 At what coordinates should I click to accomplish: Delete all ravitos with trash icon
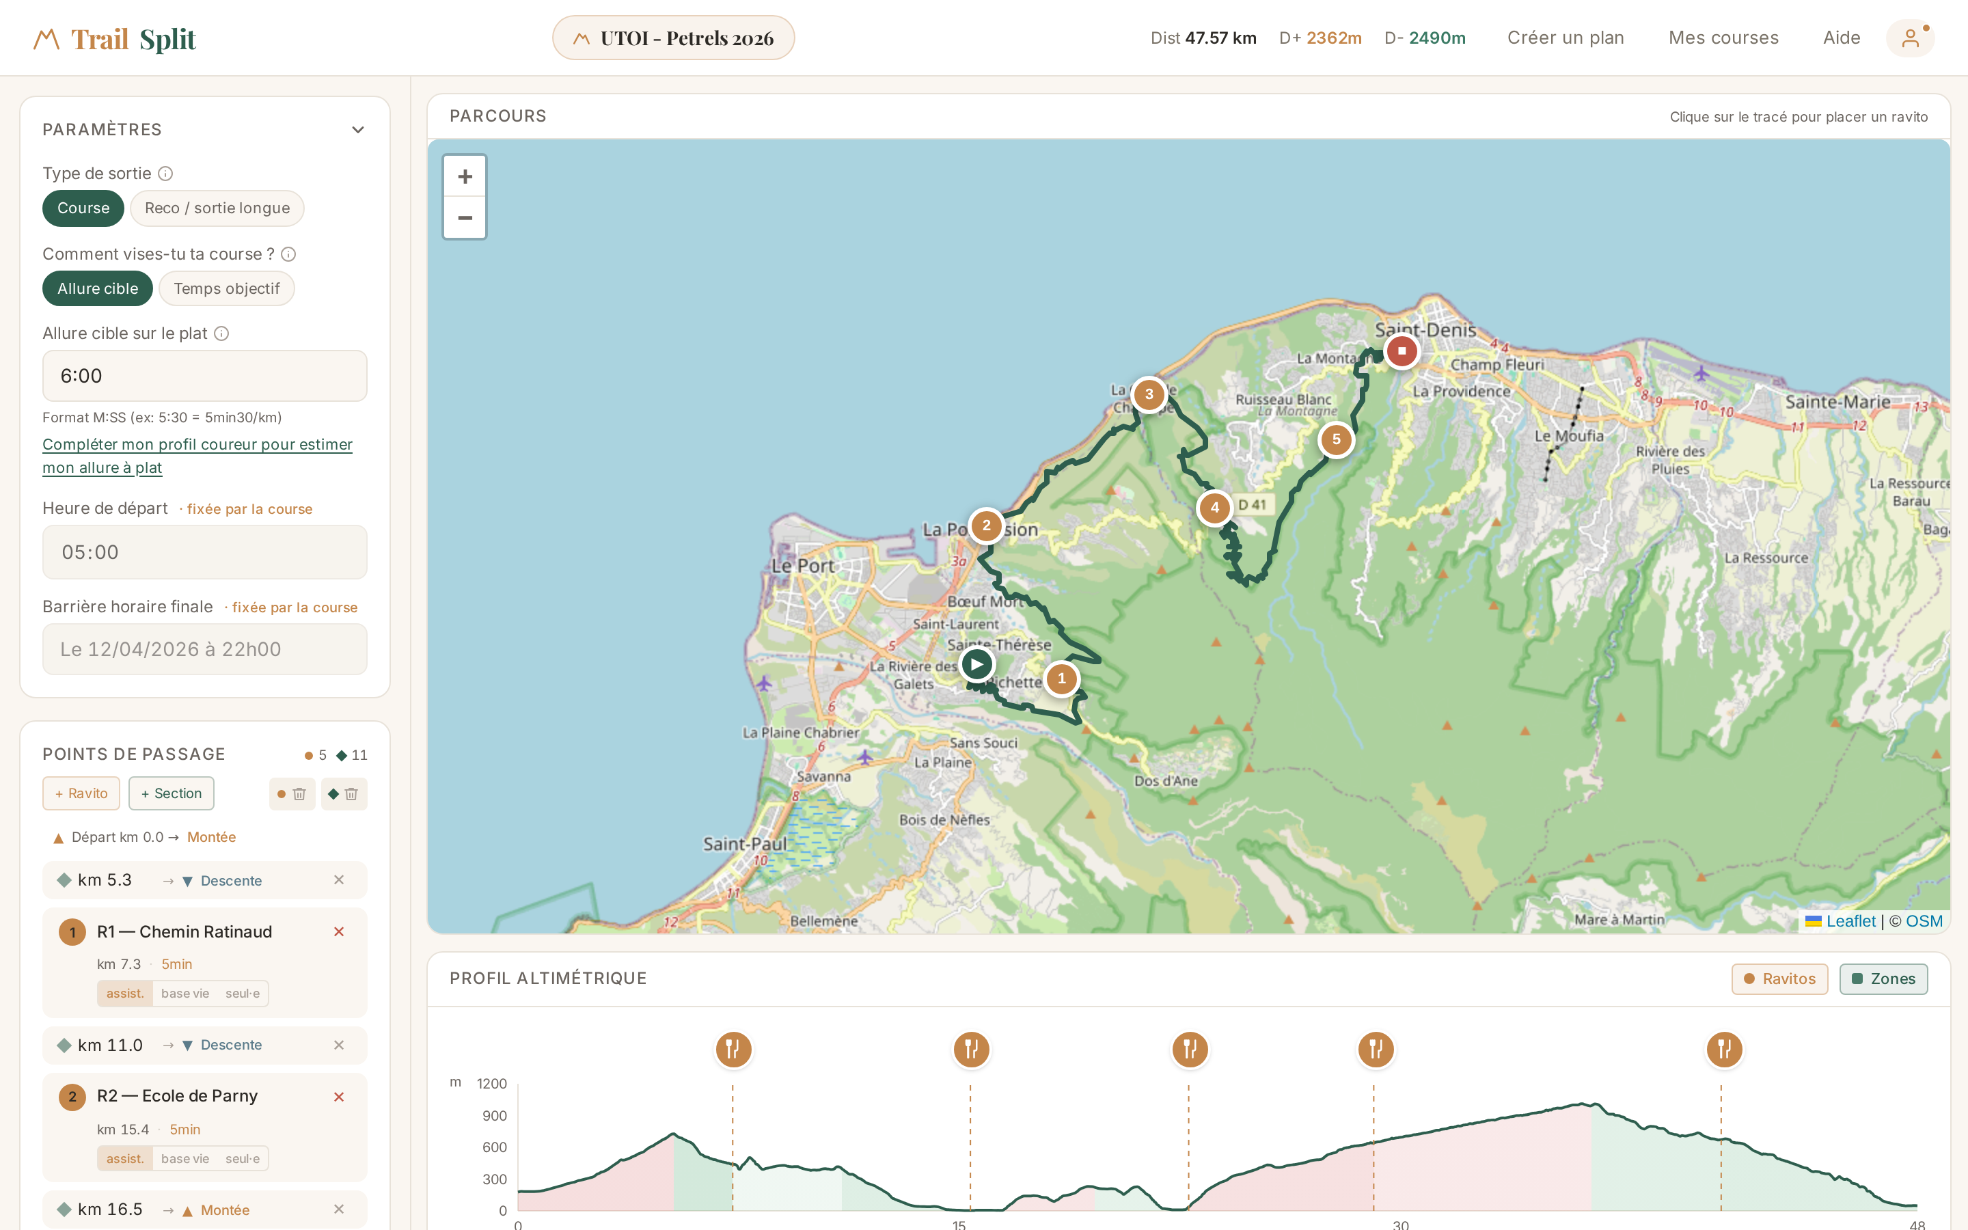pos(292,794)
